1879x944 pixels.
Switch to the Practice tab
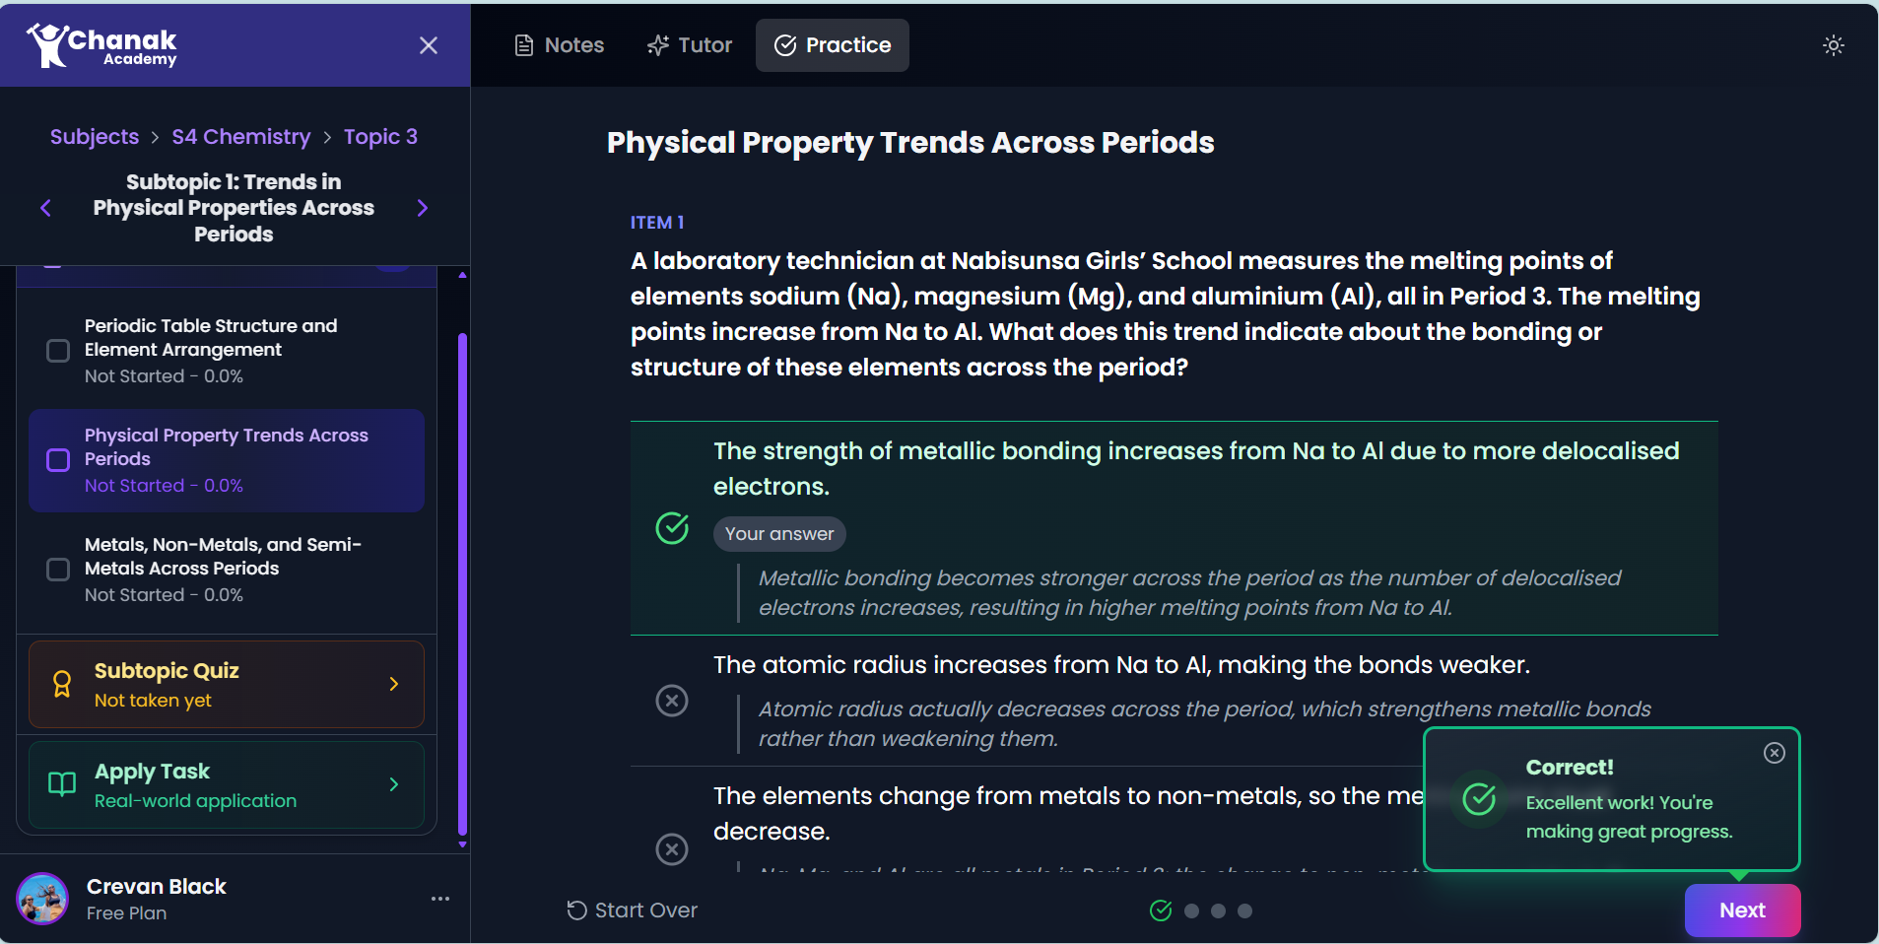tap(831, 44)
